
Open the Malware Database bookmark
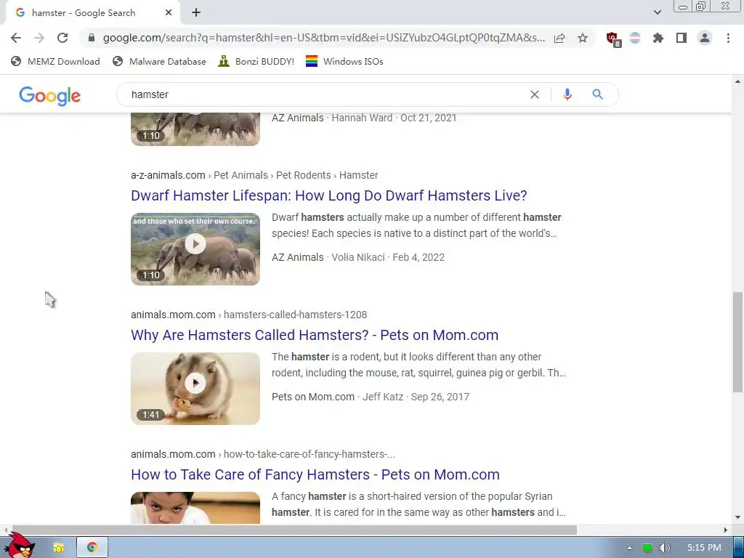(x=159, y=61)
